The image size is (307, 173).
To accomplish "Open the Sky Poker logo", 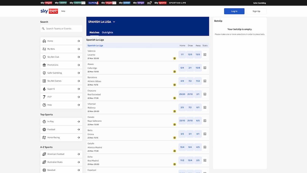I will coord(125,3).
